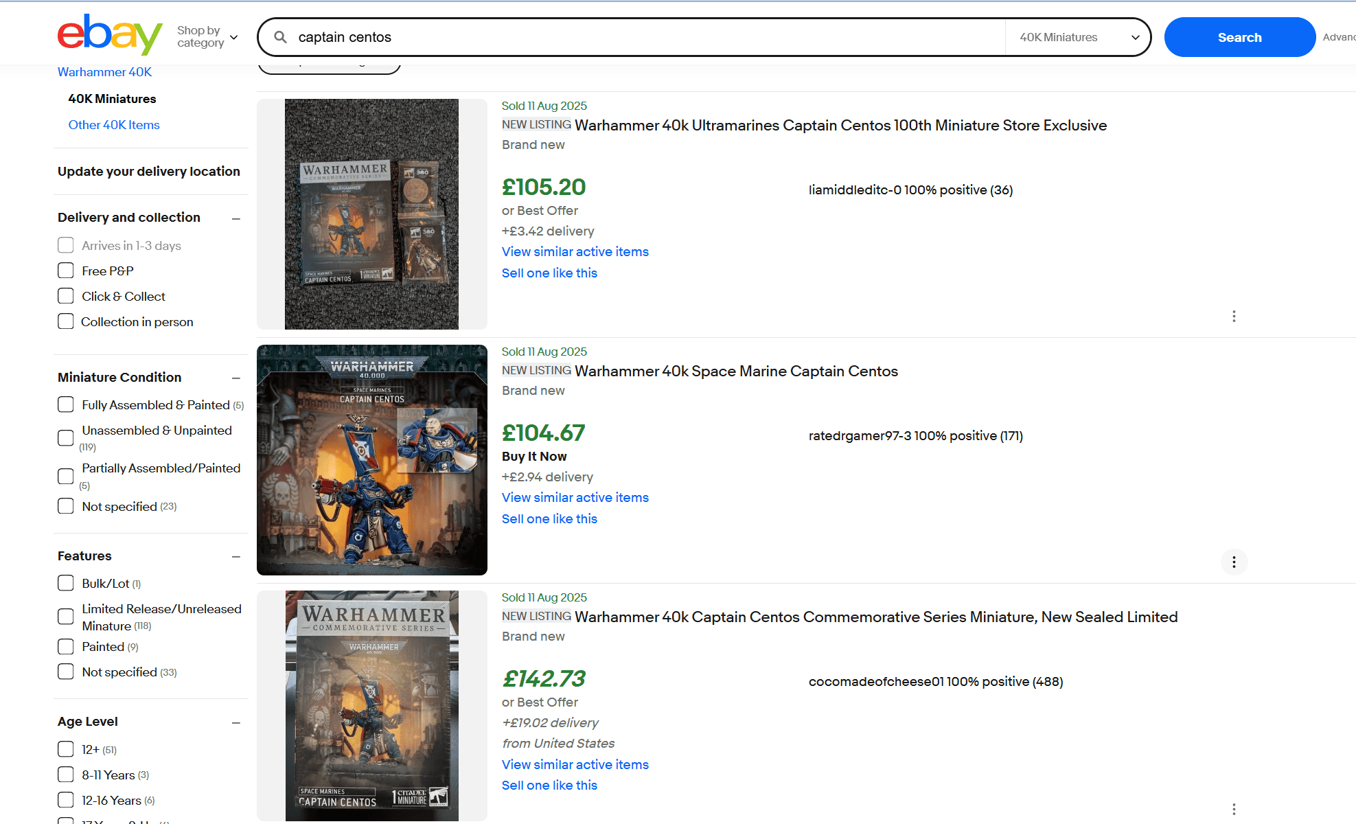Open thumbnail of Commemorative Series sealed box

coord(372,706)
